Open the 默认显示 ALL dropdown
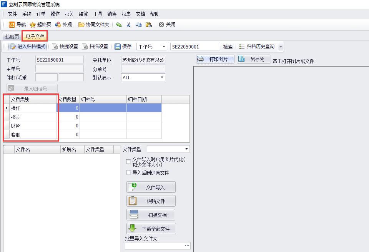 pos(162,77)
